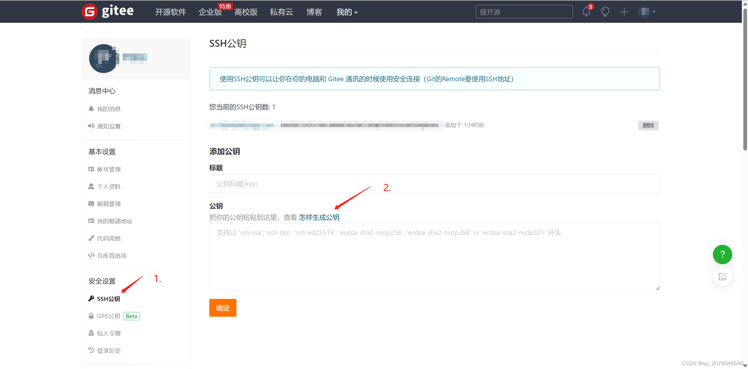Expand the user avatar dropdown arrow
748x369 pixels.
[654, 12]
